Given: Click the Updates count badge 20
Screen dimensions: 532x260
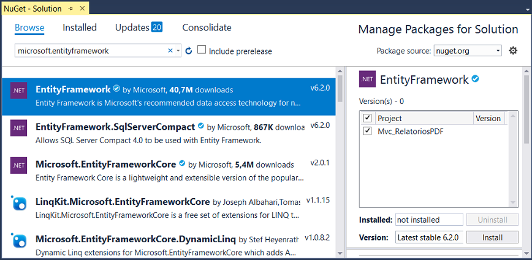Looking at the screenshot, I should [157, 28].
